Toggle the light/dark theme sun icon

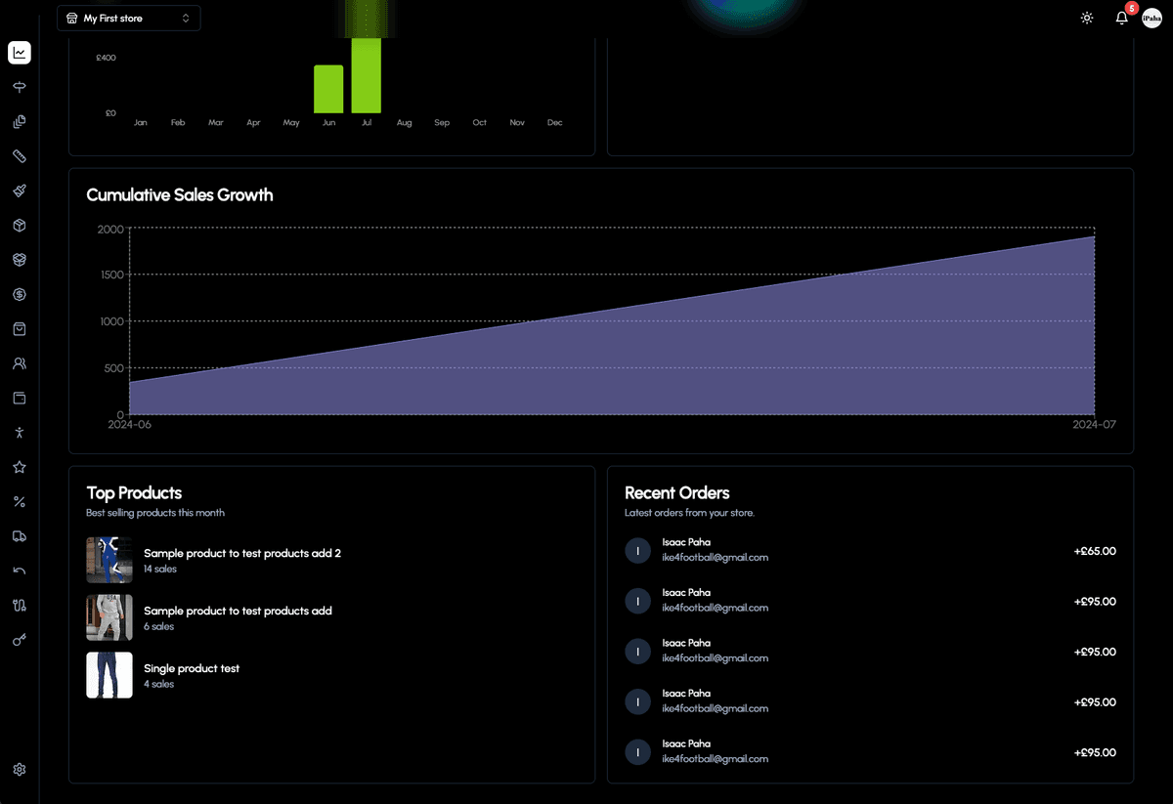1087,19
